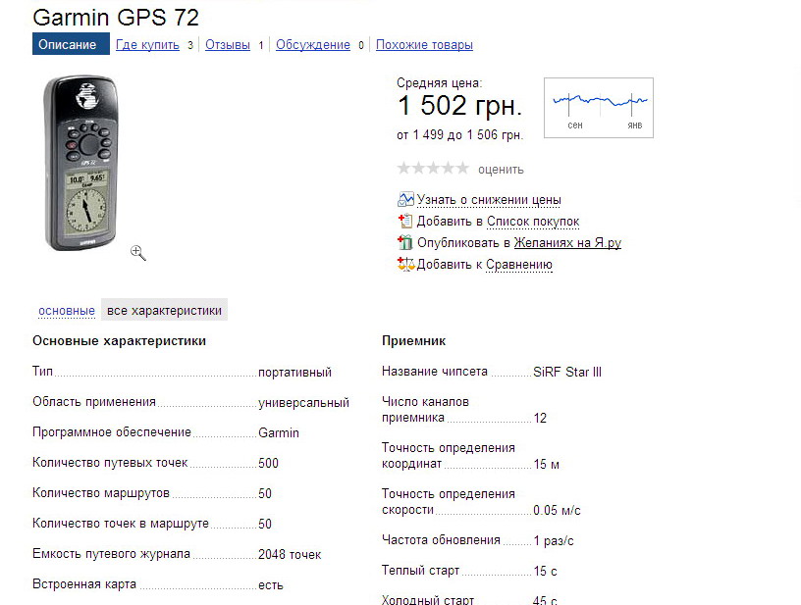Click the magnifier zoom icon under photo
Image resolution: width=801 pixels, height=605 pixels.
[x=138, y=253]
